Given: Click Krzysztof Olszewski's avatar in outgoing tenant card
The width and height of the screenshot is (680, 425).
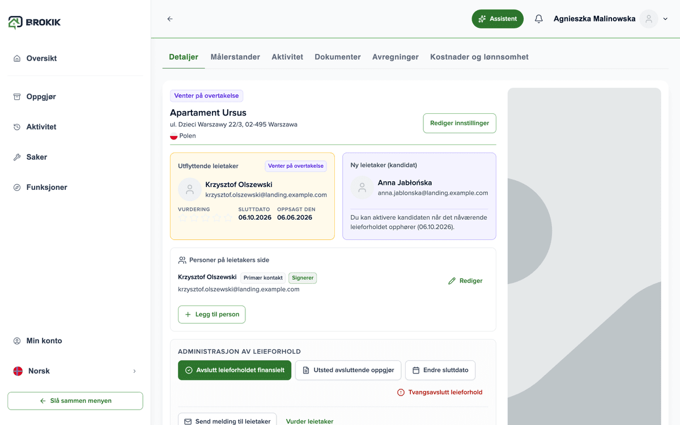Looking at the screenshot, I should [x=189, y=190].
